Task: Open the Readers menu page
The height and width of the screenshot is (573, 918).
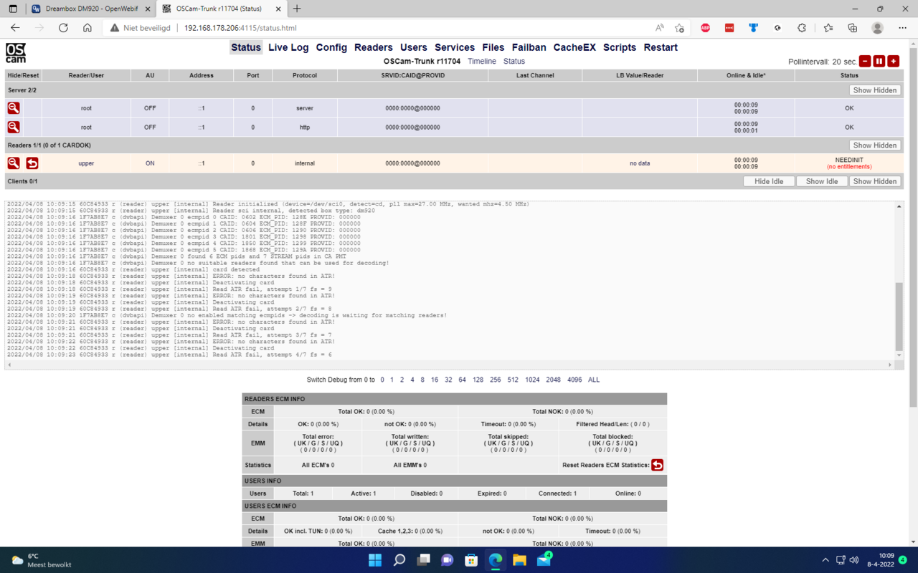Action: point(374,47)
